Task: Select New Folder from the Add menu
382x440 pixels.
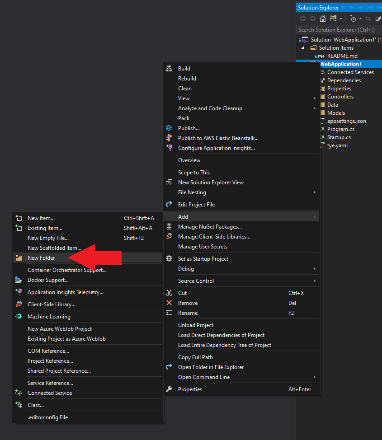Action: [x=42, y=257]
